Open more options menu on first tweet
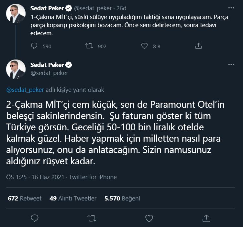This screenshot has height=227, width=243. coord(231,8)
